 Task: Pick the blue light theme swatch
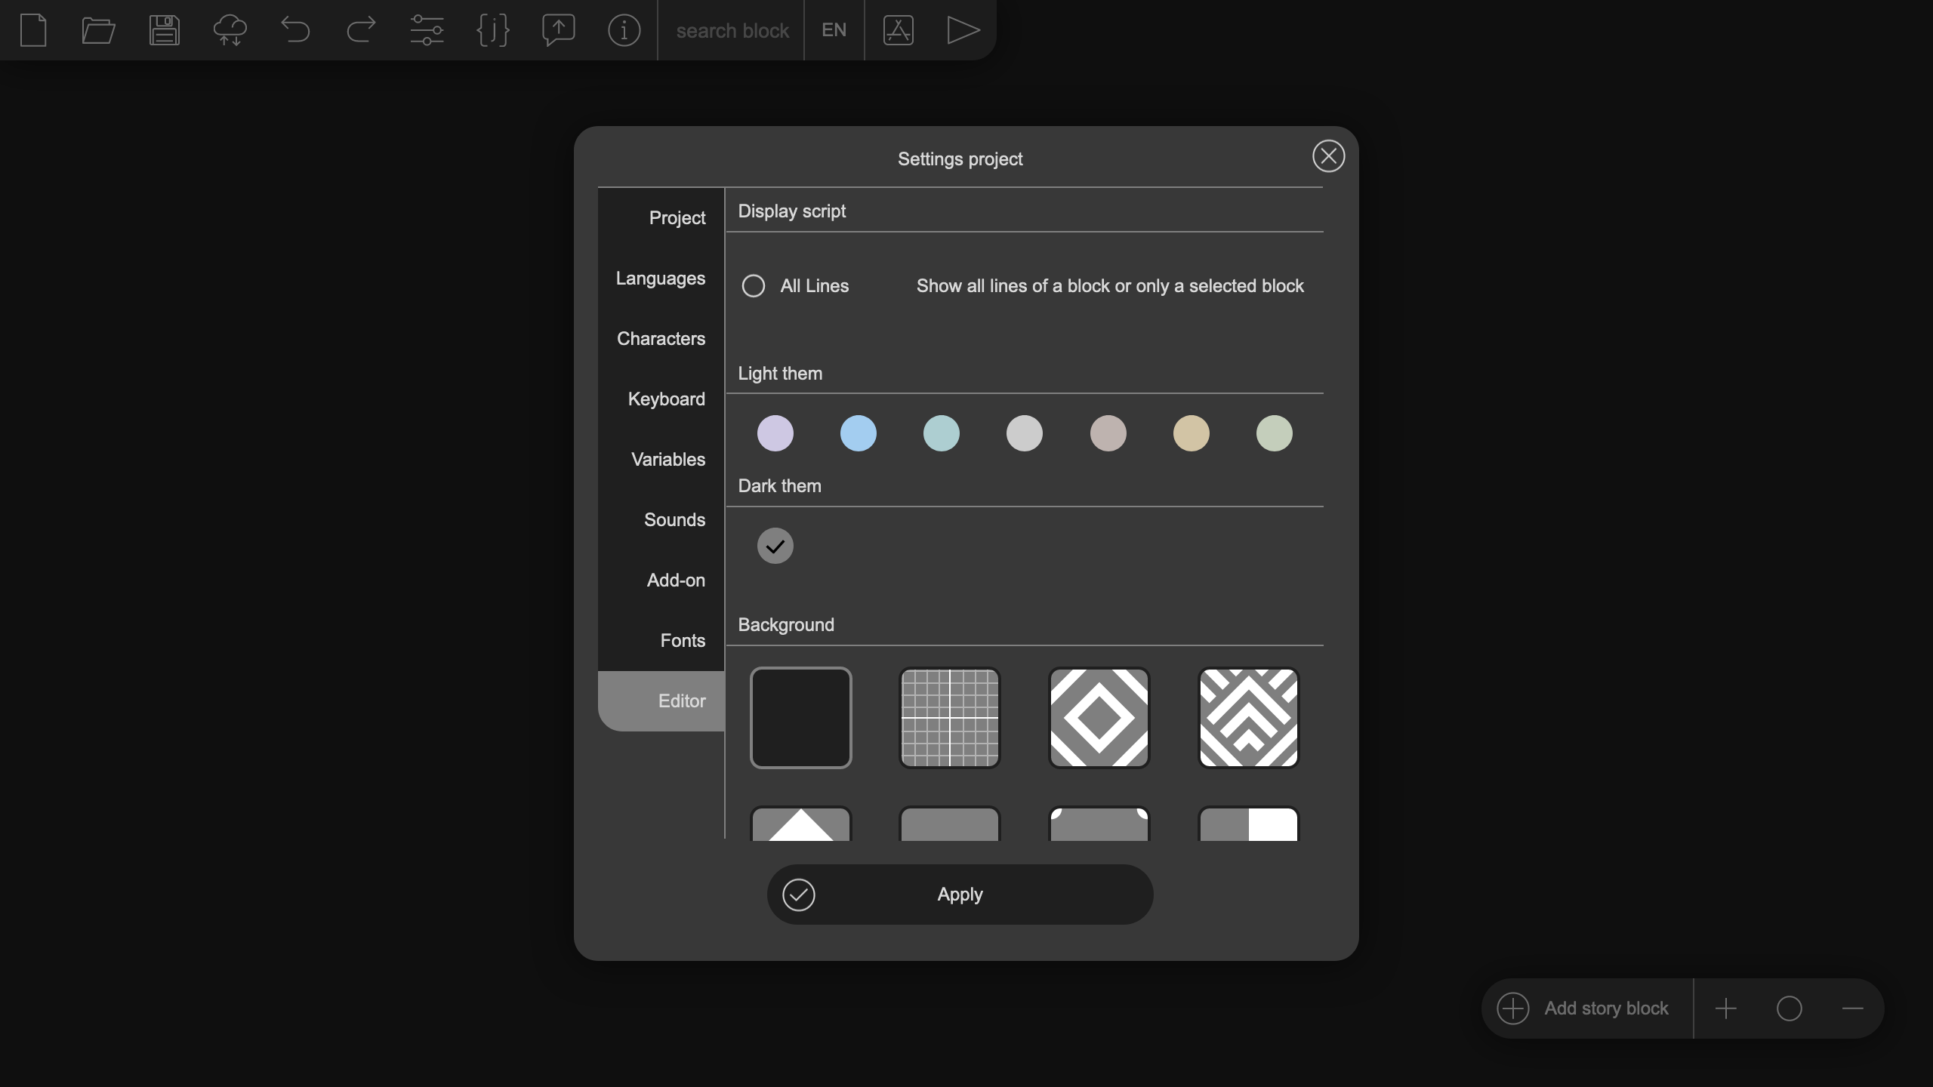(858, 433)
